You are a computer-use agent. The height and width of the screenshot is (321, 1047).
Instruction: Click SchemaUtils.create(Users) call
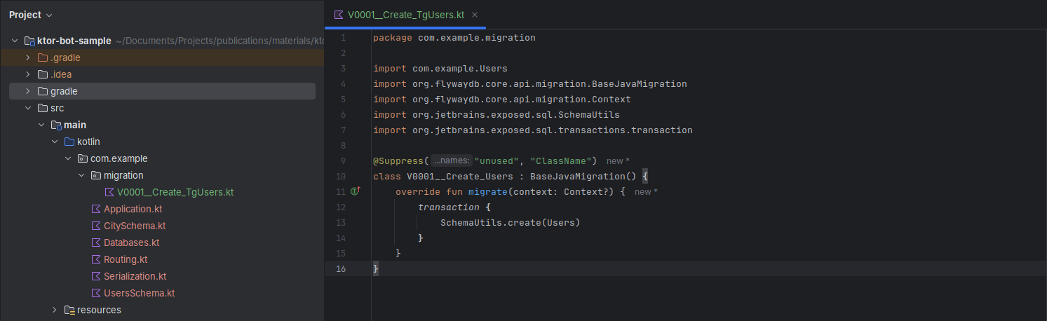[511, 223]
